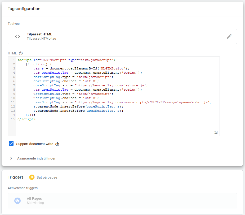Click the Tilpasset HTML-tag subtitle
This screenshot has height=215, width=245.
(x=41, y=39)
